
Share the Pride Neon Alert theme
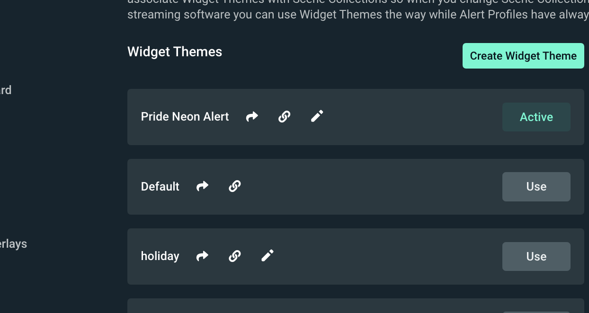point(252,116)
